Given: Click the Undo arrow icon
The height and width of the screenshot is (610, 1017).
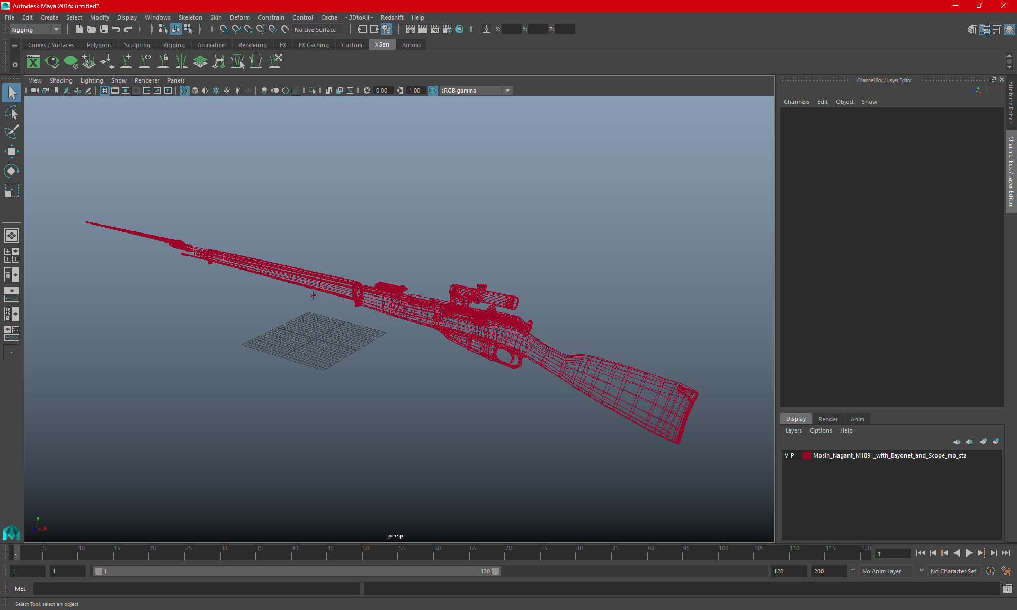Looking at the screenshot, I should pos(116,30).
